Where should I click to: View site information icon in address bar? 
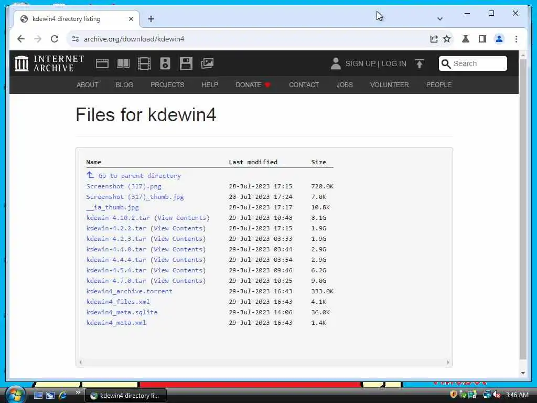pyautogui.click(x=76, y=39)
